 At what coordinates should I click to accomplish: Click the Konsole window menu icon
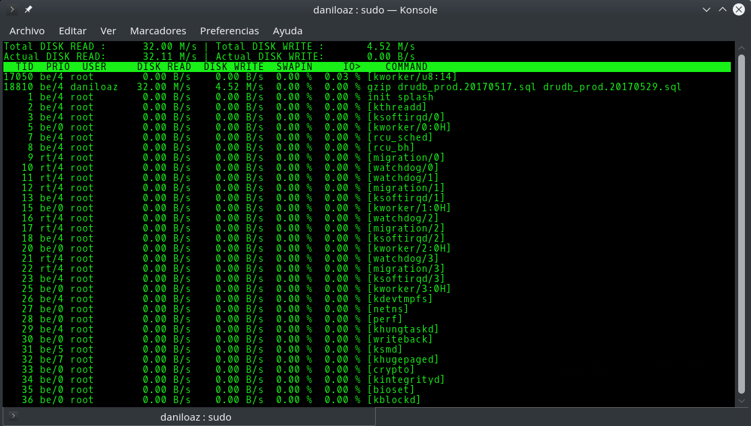click(12, 9)
